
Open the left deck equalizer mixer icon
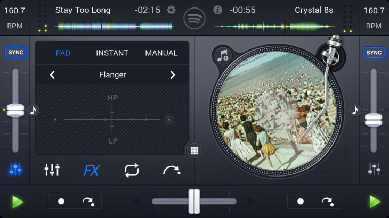[52, 170]
